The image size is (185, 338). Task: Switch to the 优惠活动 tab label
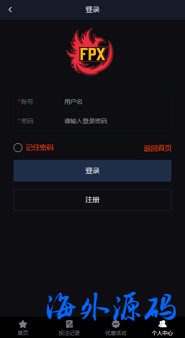(116, 333)
